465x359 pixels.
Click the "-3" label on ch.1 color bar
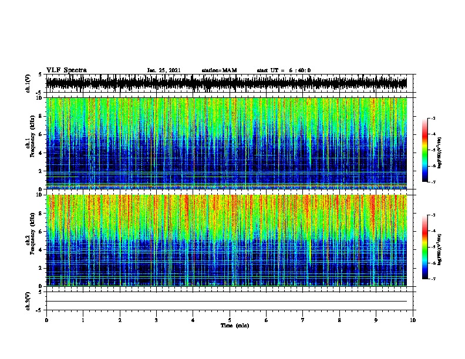point(433,118)
